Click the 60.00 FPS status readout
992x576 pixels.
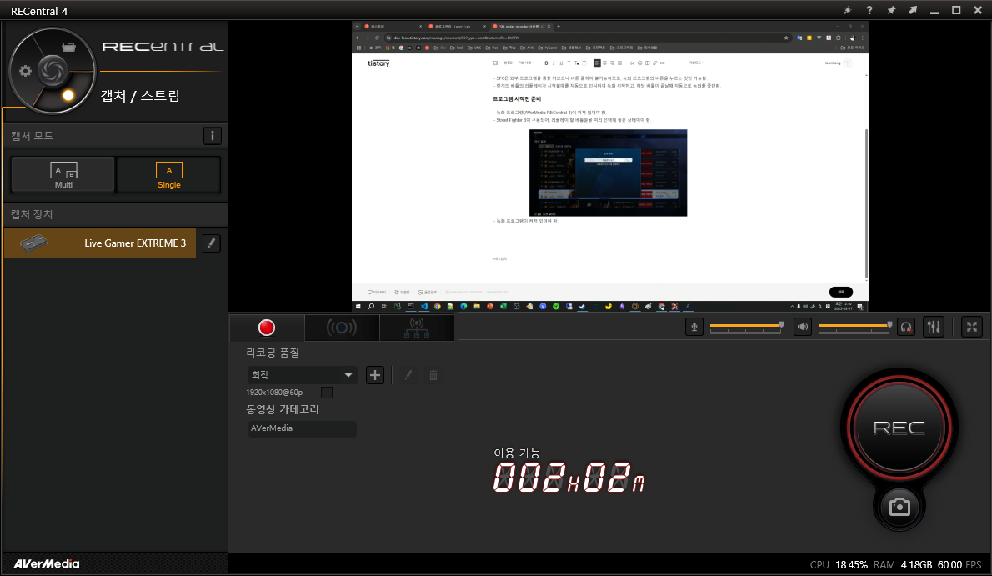tap(959, 564)
